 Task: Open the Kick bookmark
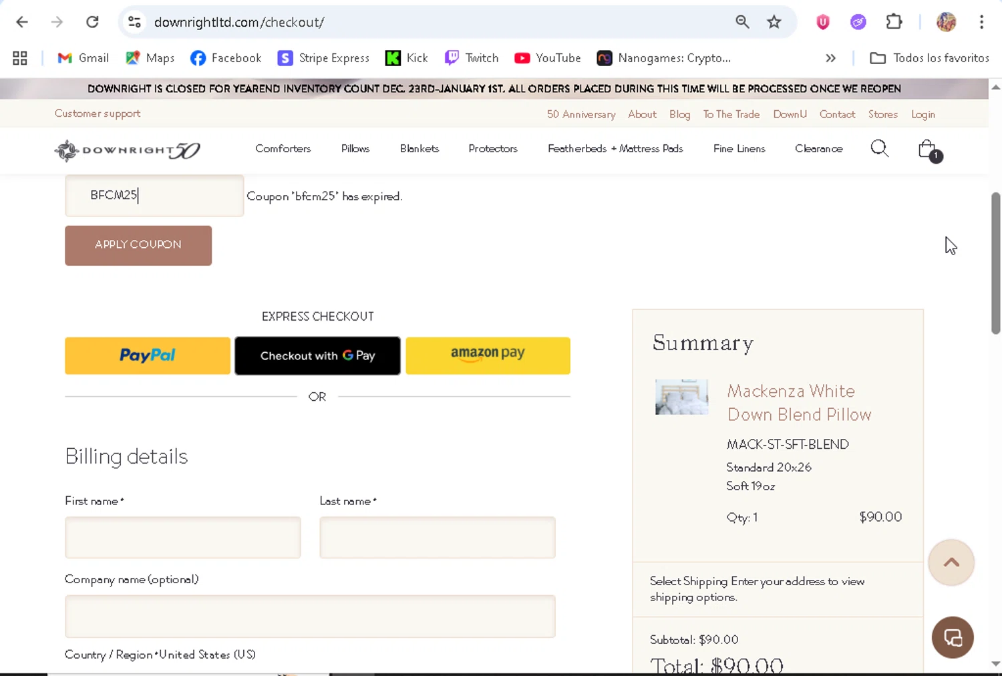pos(407,58)
